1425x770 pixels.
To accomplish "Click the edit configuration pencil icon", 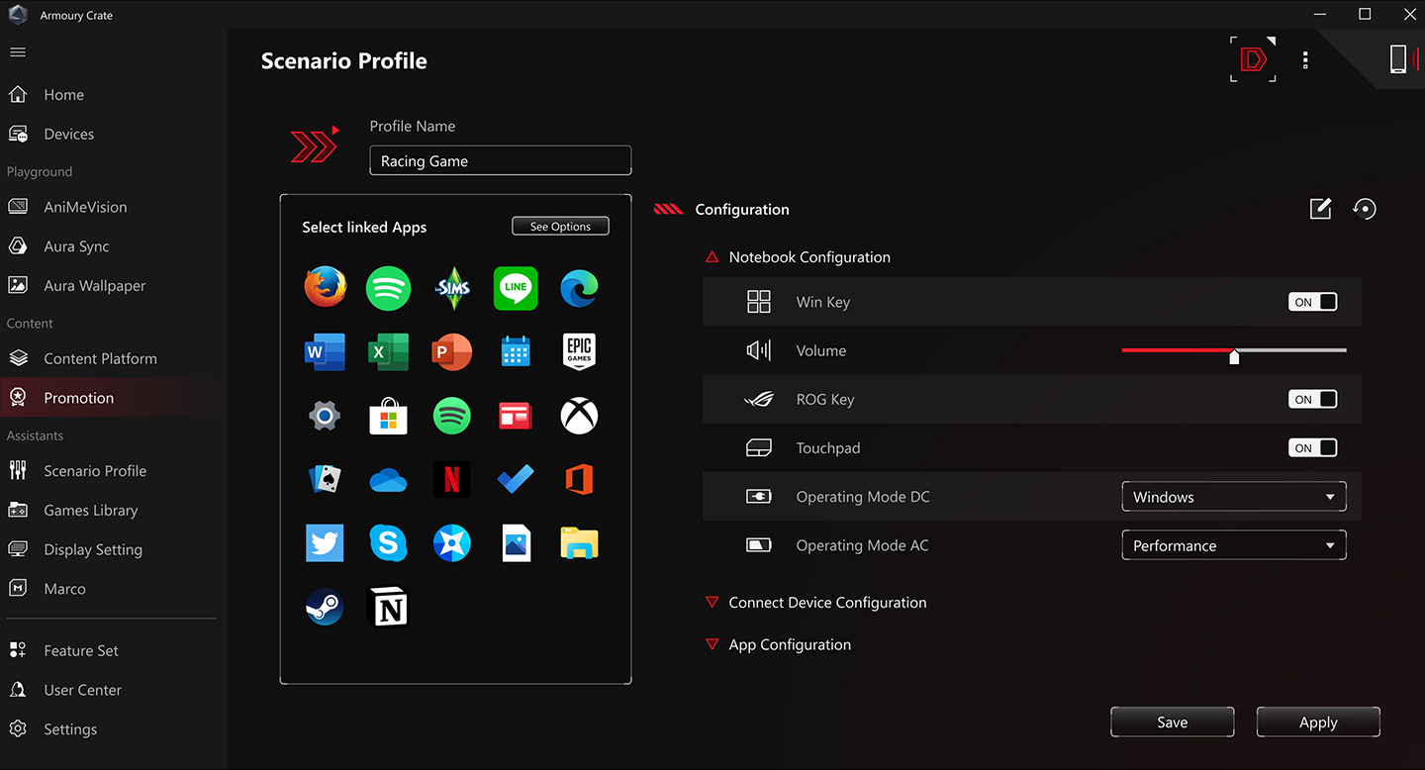I will point(1320,209).
